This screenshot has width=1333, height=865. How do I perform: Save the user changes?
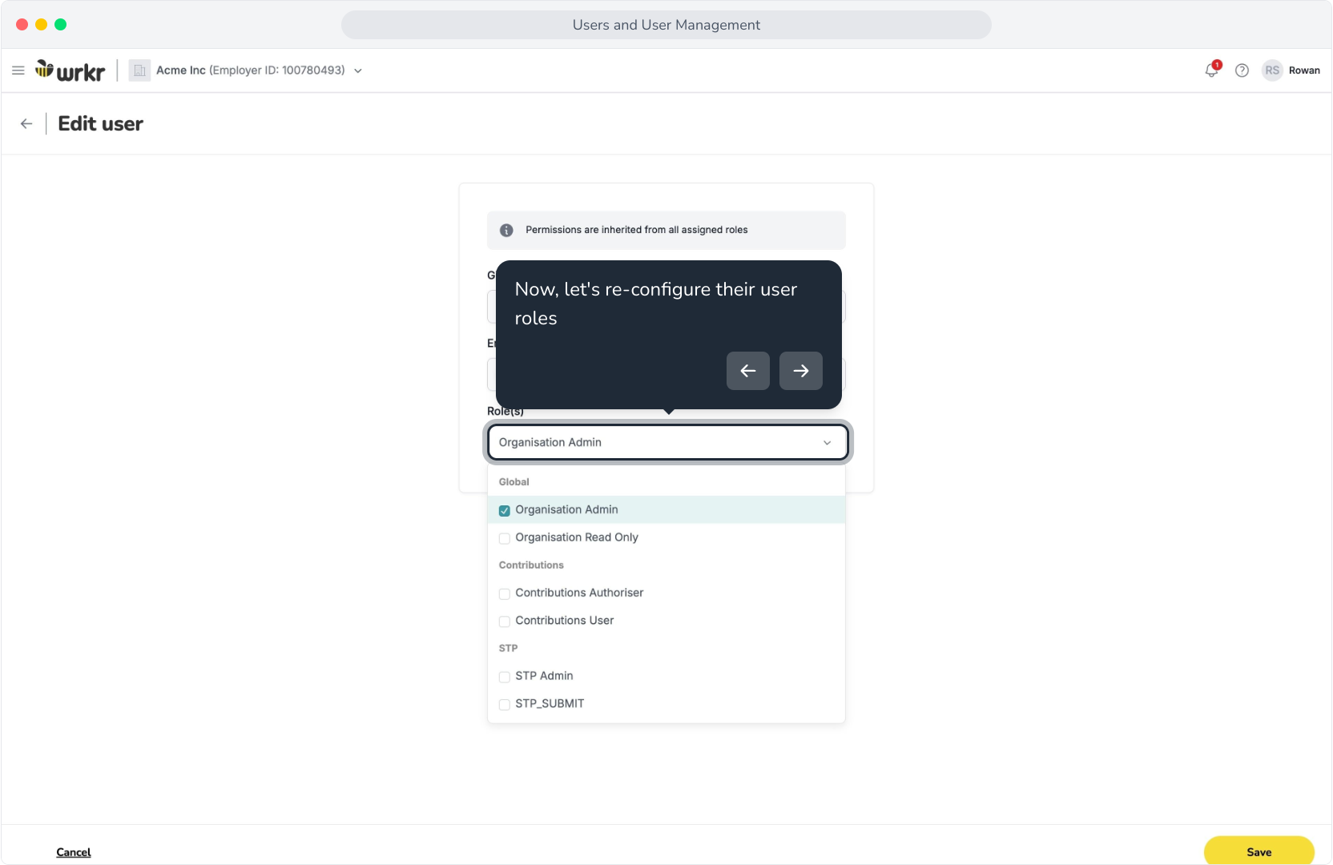coord(1259,851)
